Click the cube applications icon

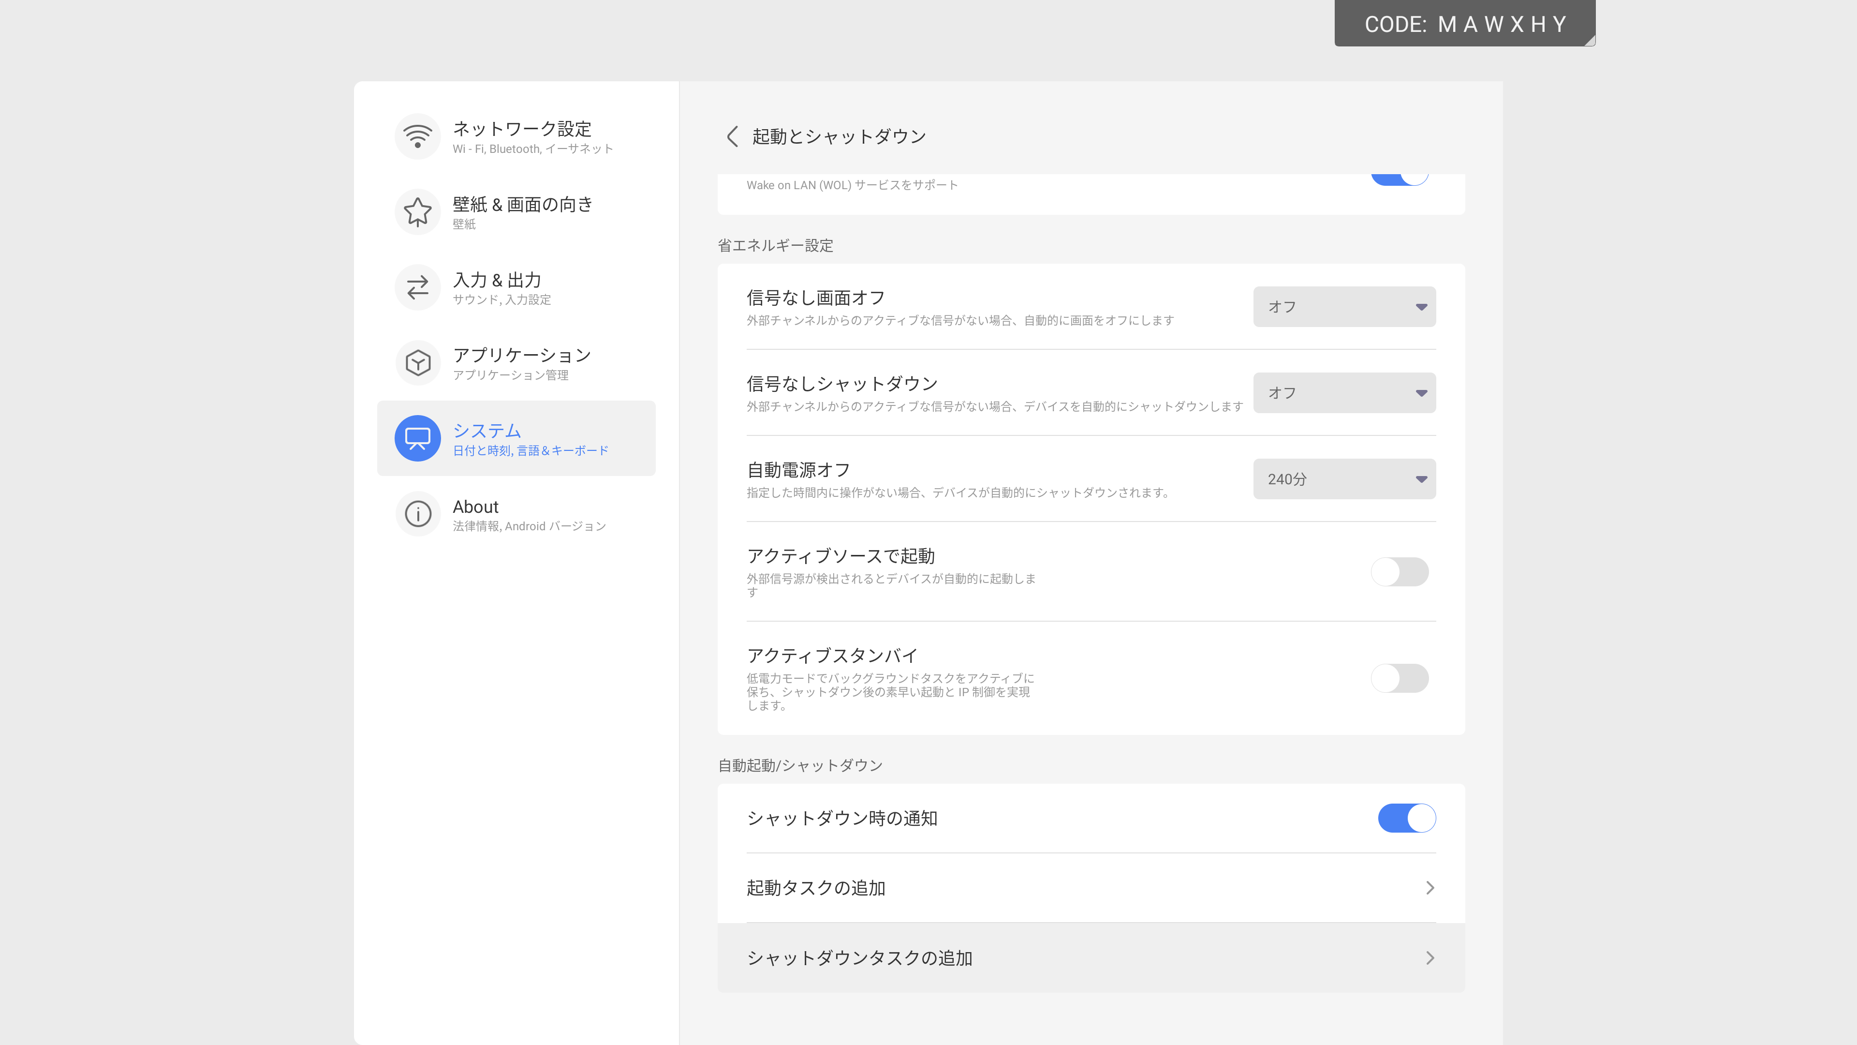tap(417, 363)
